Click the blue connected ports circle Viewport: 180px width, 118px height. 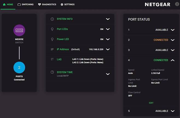pos(19,67)
